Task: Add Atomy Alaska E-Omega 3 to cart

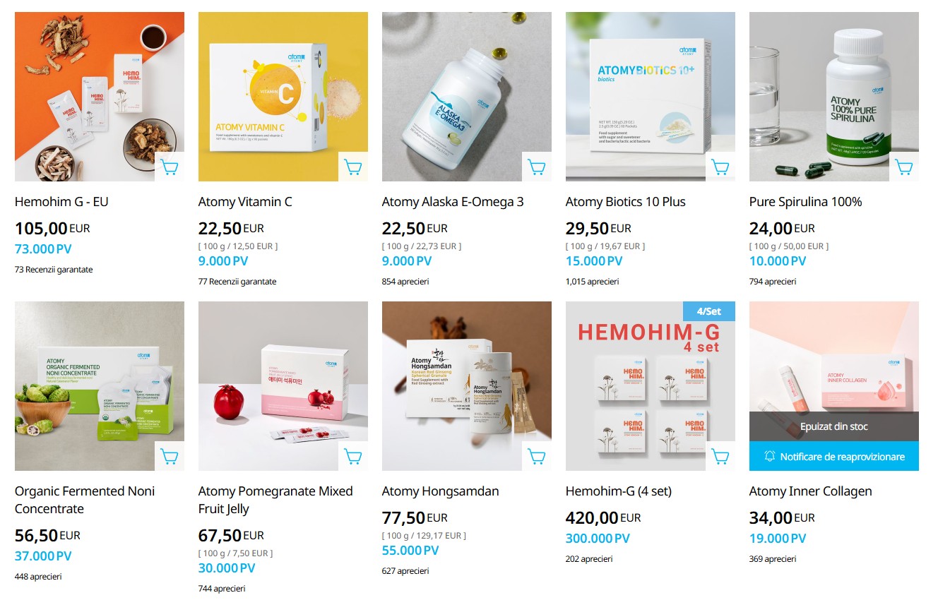Action: click(x=537, y=167)
